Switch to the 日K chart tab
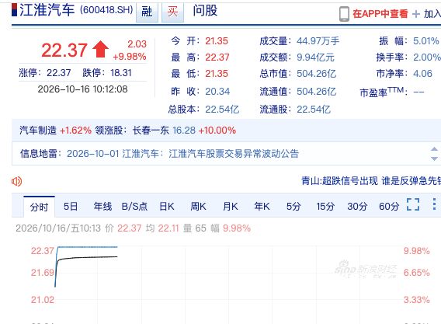This screenshot has width=441, height=324. click(x=167, y=207)
